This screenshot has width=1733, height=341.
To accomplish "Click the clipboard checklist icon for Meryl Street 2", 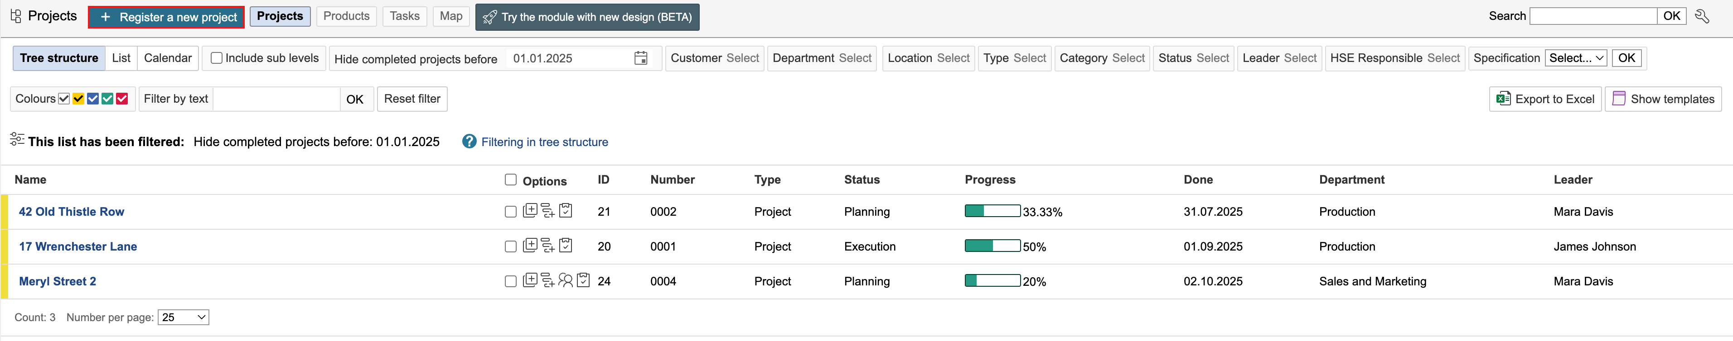I will tap(583, 281).
